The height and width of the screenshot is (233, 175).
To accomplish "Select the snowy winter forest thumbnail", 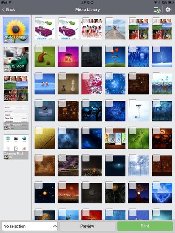I will tap(139, 166).
